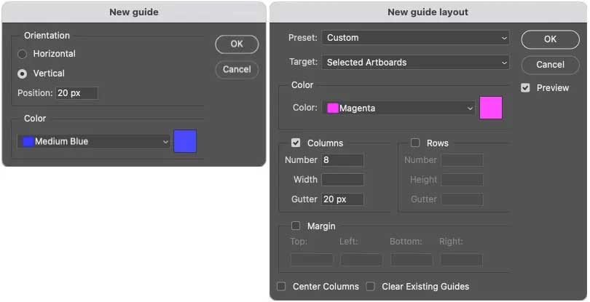Cancel the New guide dialog

pyautogui.click(x=237, y=70)
